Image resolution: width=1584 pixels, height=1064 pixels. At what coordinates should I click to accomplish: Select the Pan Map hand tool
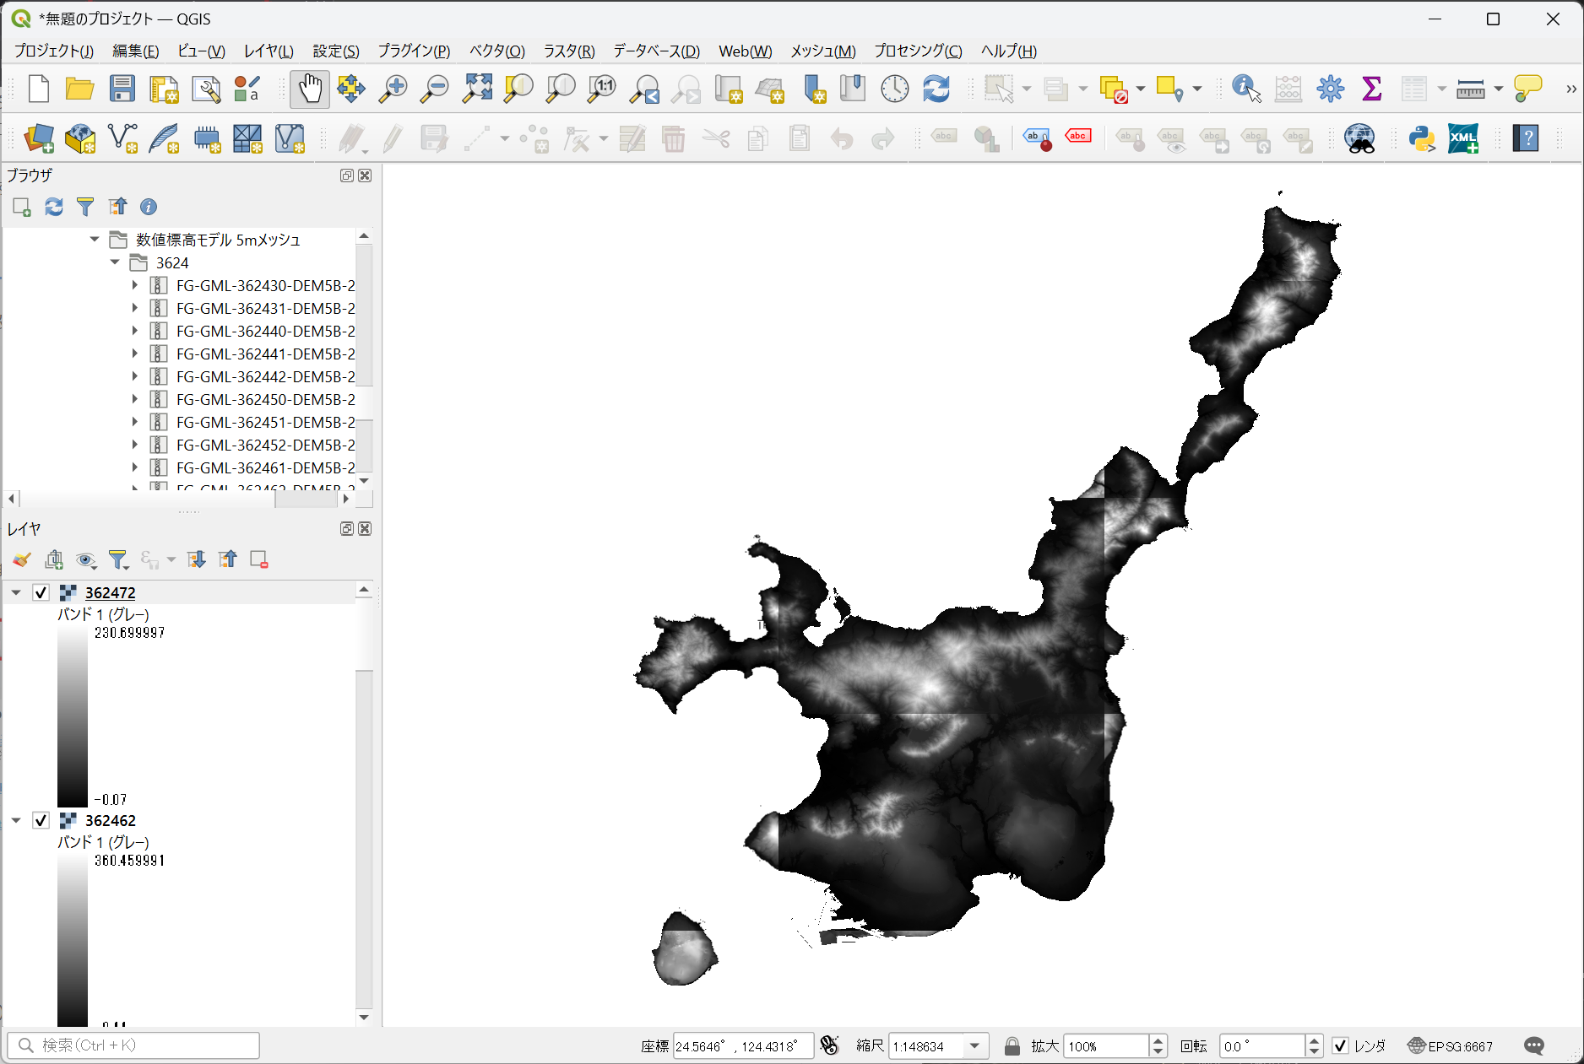tap(309, 89)
